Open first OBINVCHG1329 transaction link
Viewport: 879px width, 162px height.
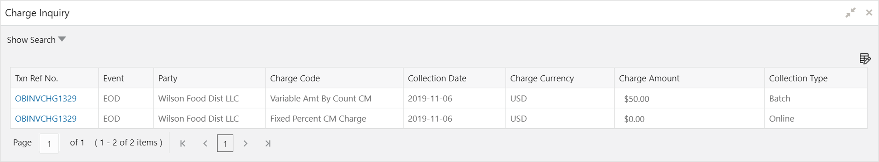[x=46, y=98]
